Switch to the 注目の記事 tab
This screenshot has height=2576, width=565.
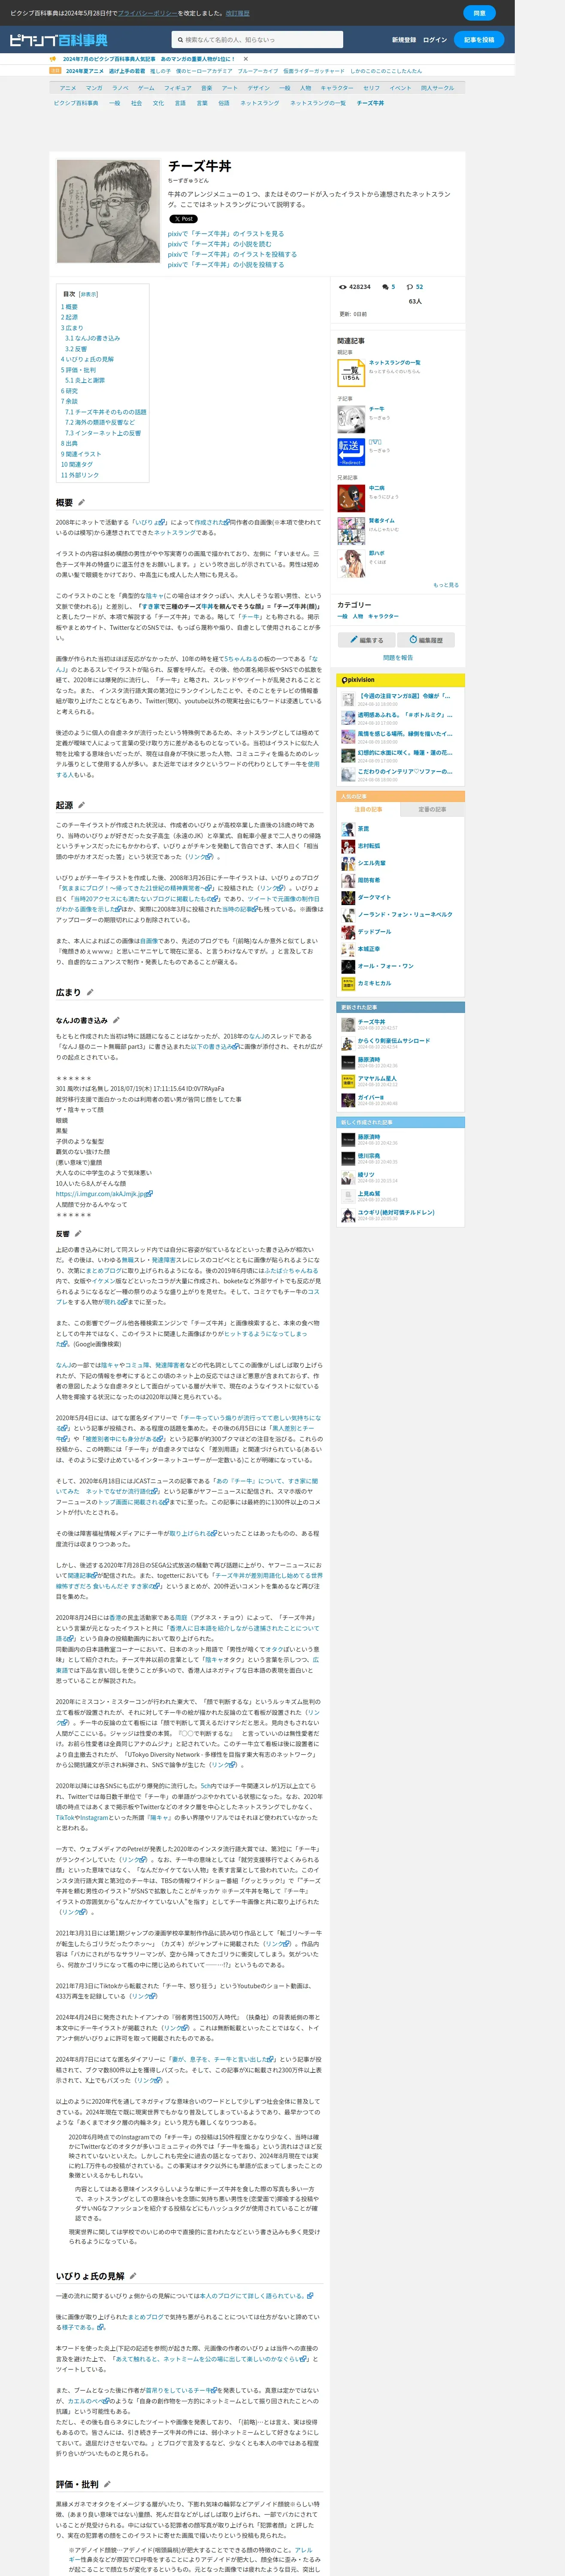tap(368, 809)
